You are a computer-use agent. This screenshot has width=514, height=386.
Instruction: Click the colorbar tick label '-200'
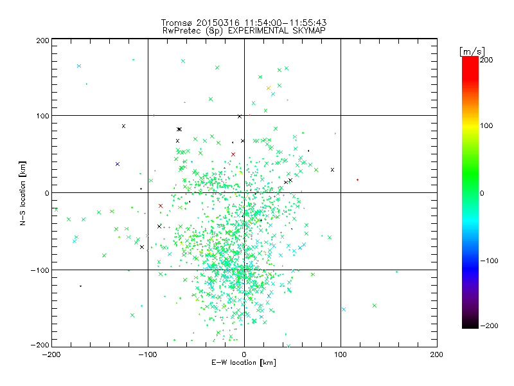pos(489,326)
